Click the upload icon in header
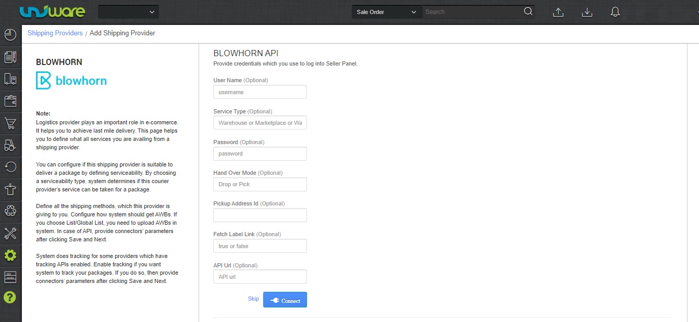This screenshot has height=322, width=699. point(558,12)
